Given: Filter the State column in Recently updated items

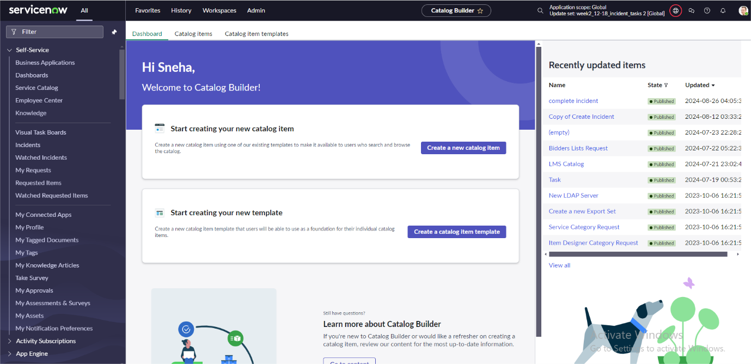Looking at the screenshot, I should [x=667, y=85].
